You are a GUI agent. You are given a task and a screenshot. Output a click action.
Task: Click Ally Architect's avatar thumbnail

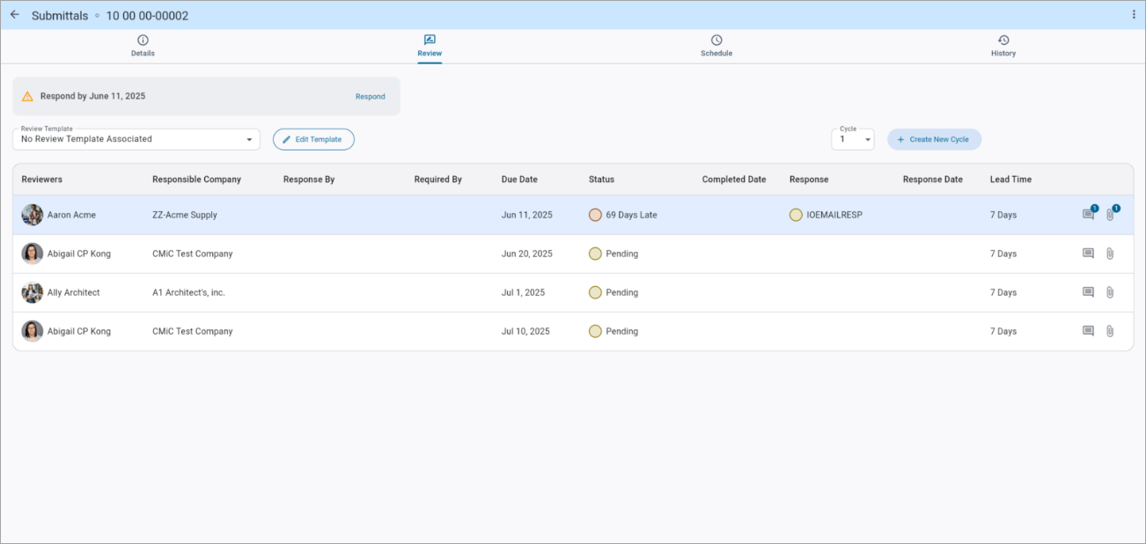pos(33,292)
